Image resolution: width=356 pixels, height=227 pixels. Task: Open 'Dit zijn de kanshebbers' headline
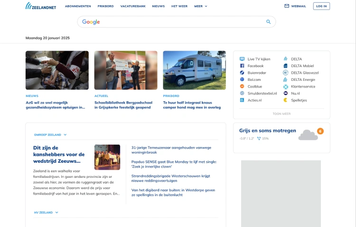coord(59,155)
